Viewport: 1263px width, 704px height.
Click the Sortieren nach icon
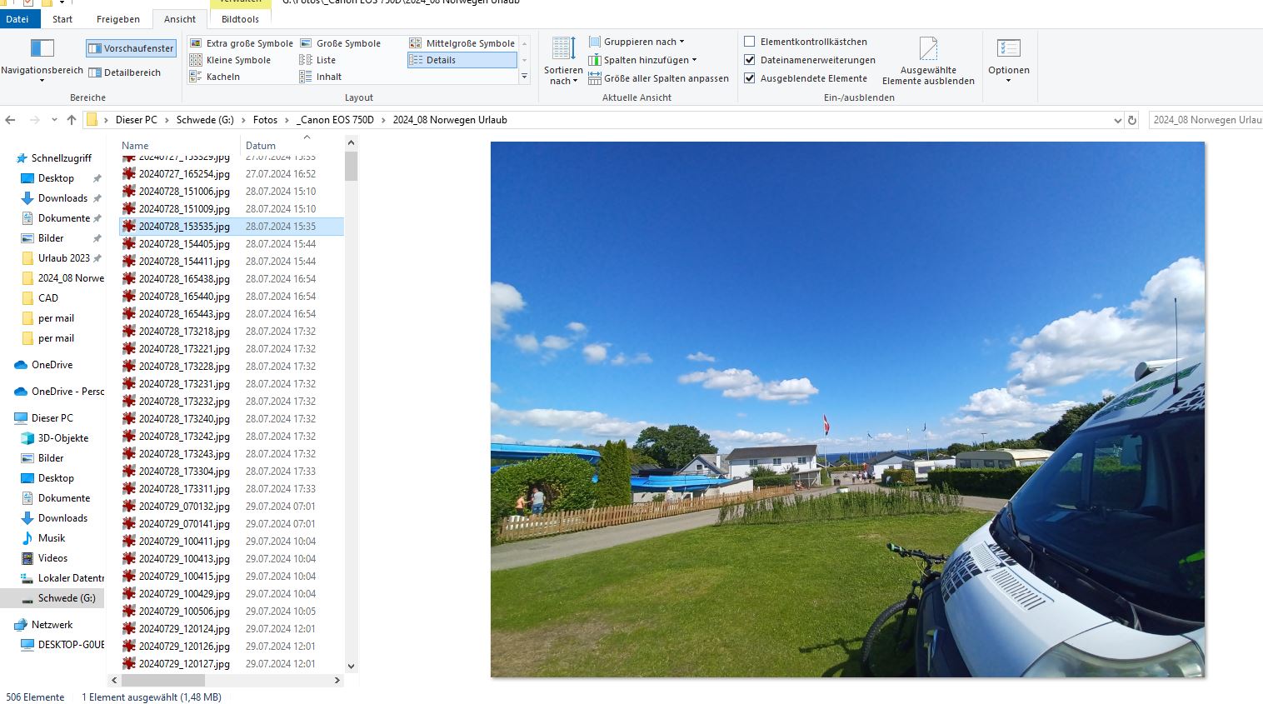pos(563,50)
